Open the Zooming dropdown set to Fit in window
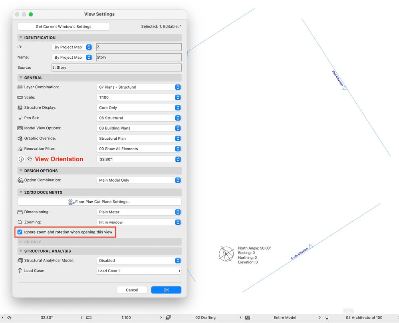The width and height of the screenshot is (399, 323). tap(139, 222)
